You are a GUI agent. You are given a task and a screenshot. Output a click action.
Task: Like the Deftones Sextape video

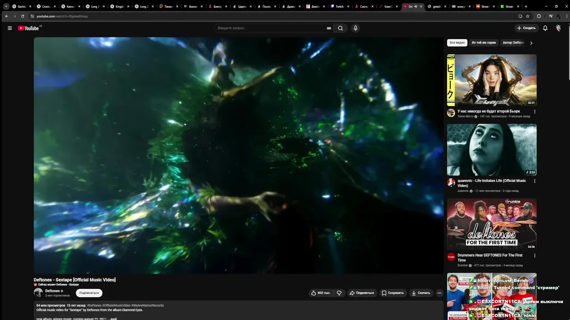321,293
